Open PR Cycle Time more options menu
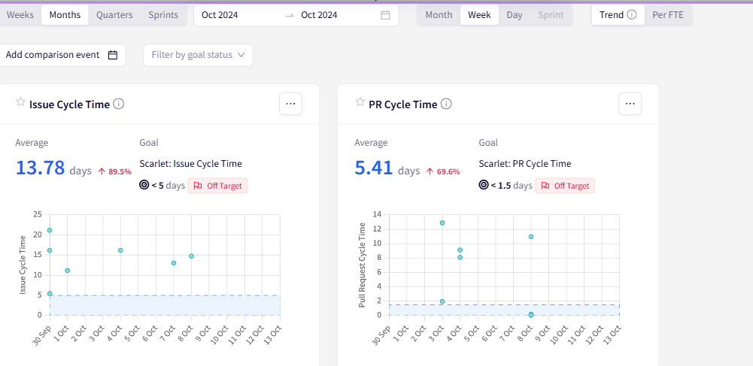 tap(630, 104)
